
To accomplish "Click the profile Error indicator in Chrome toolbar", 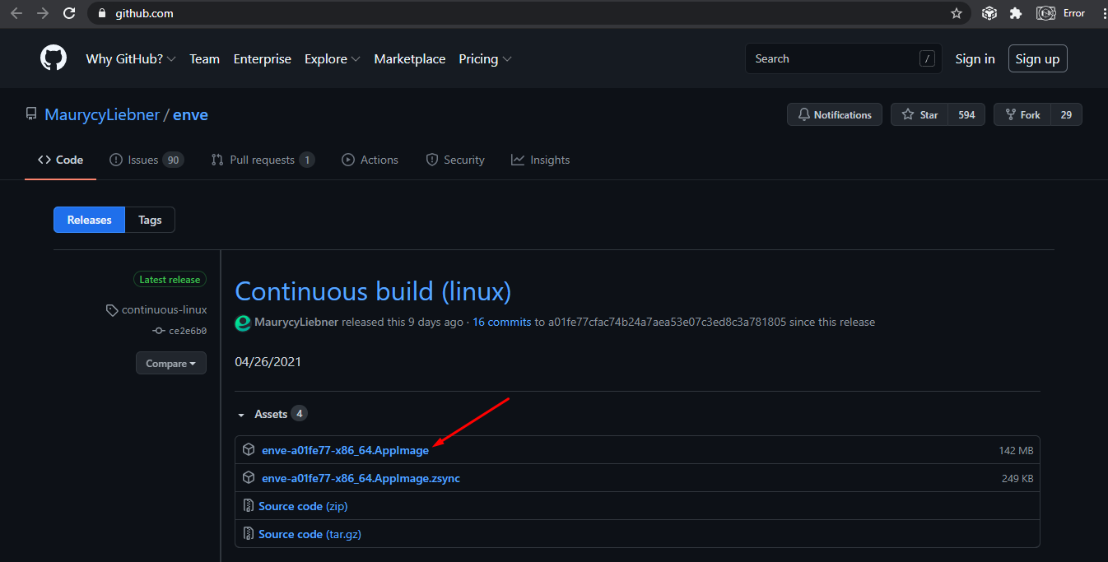I will (x=1062, y=13).
